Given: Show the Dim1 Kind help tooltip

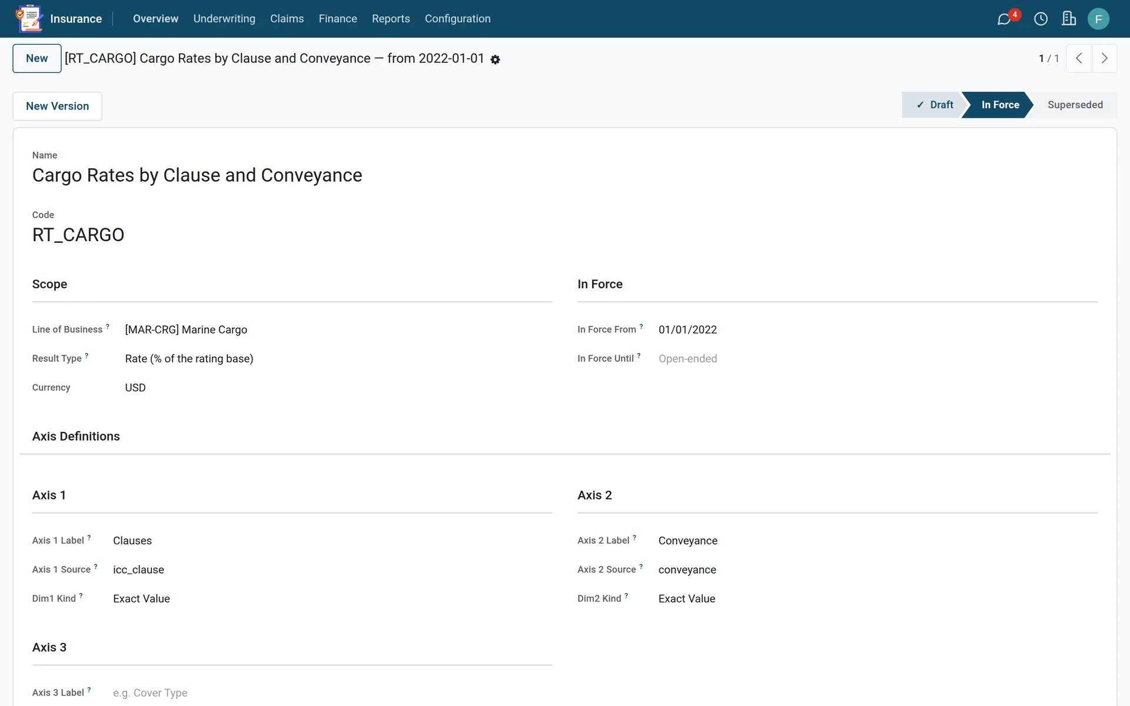Looking at the screenshot, I should [x=81, y=595].
